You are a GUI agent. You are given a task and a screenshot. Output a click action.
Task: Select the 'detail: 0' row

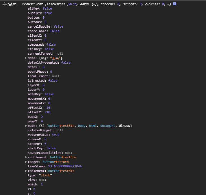point(36,67)
